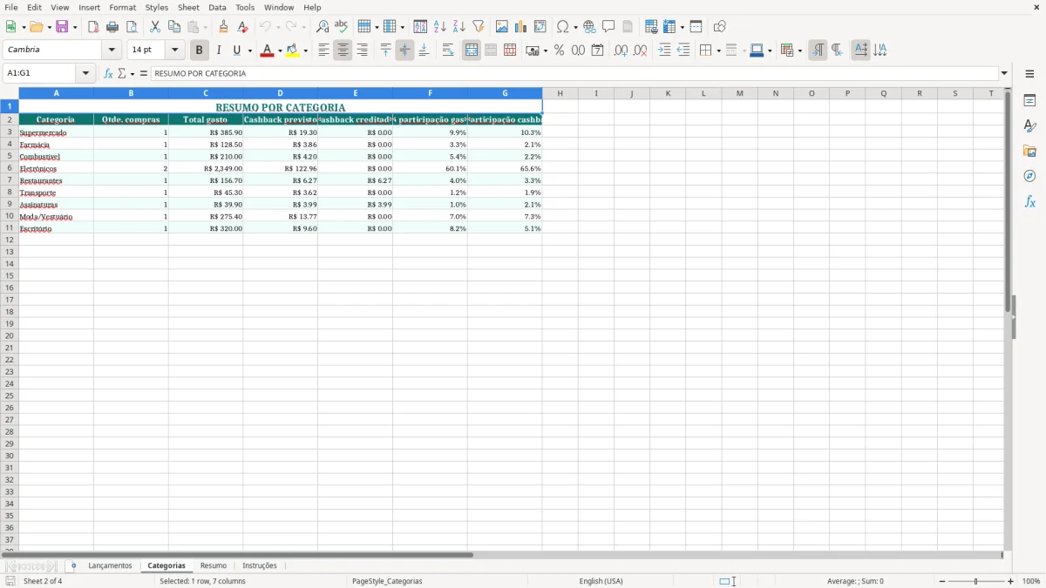Open the Name Box dropdown
The width and height of the screenshot is (1046, 588).
click(85, 74)
